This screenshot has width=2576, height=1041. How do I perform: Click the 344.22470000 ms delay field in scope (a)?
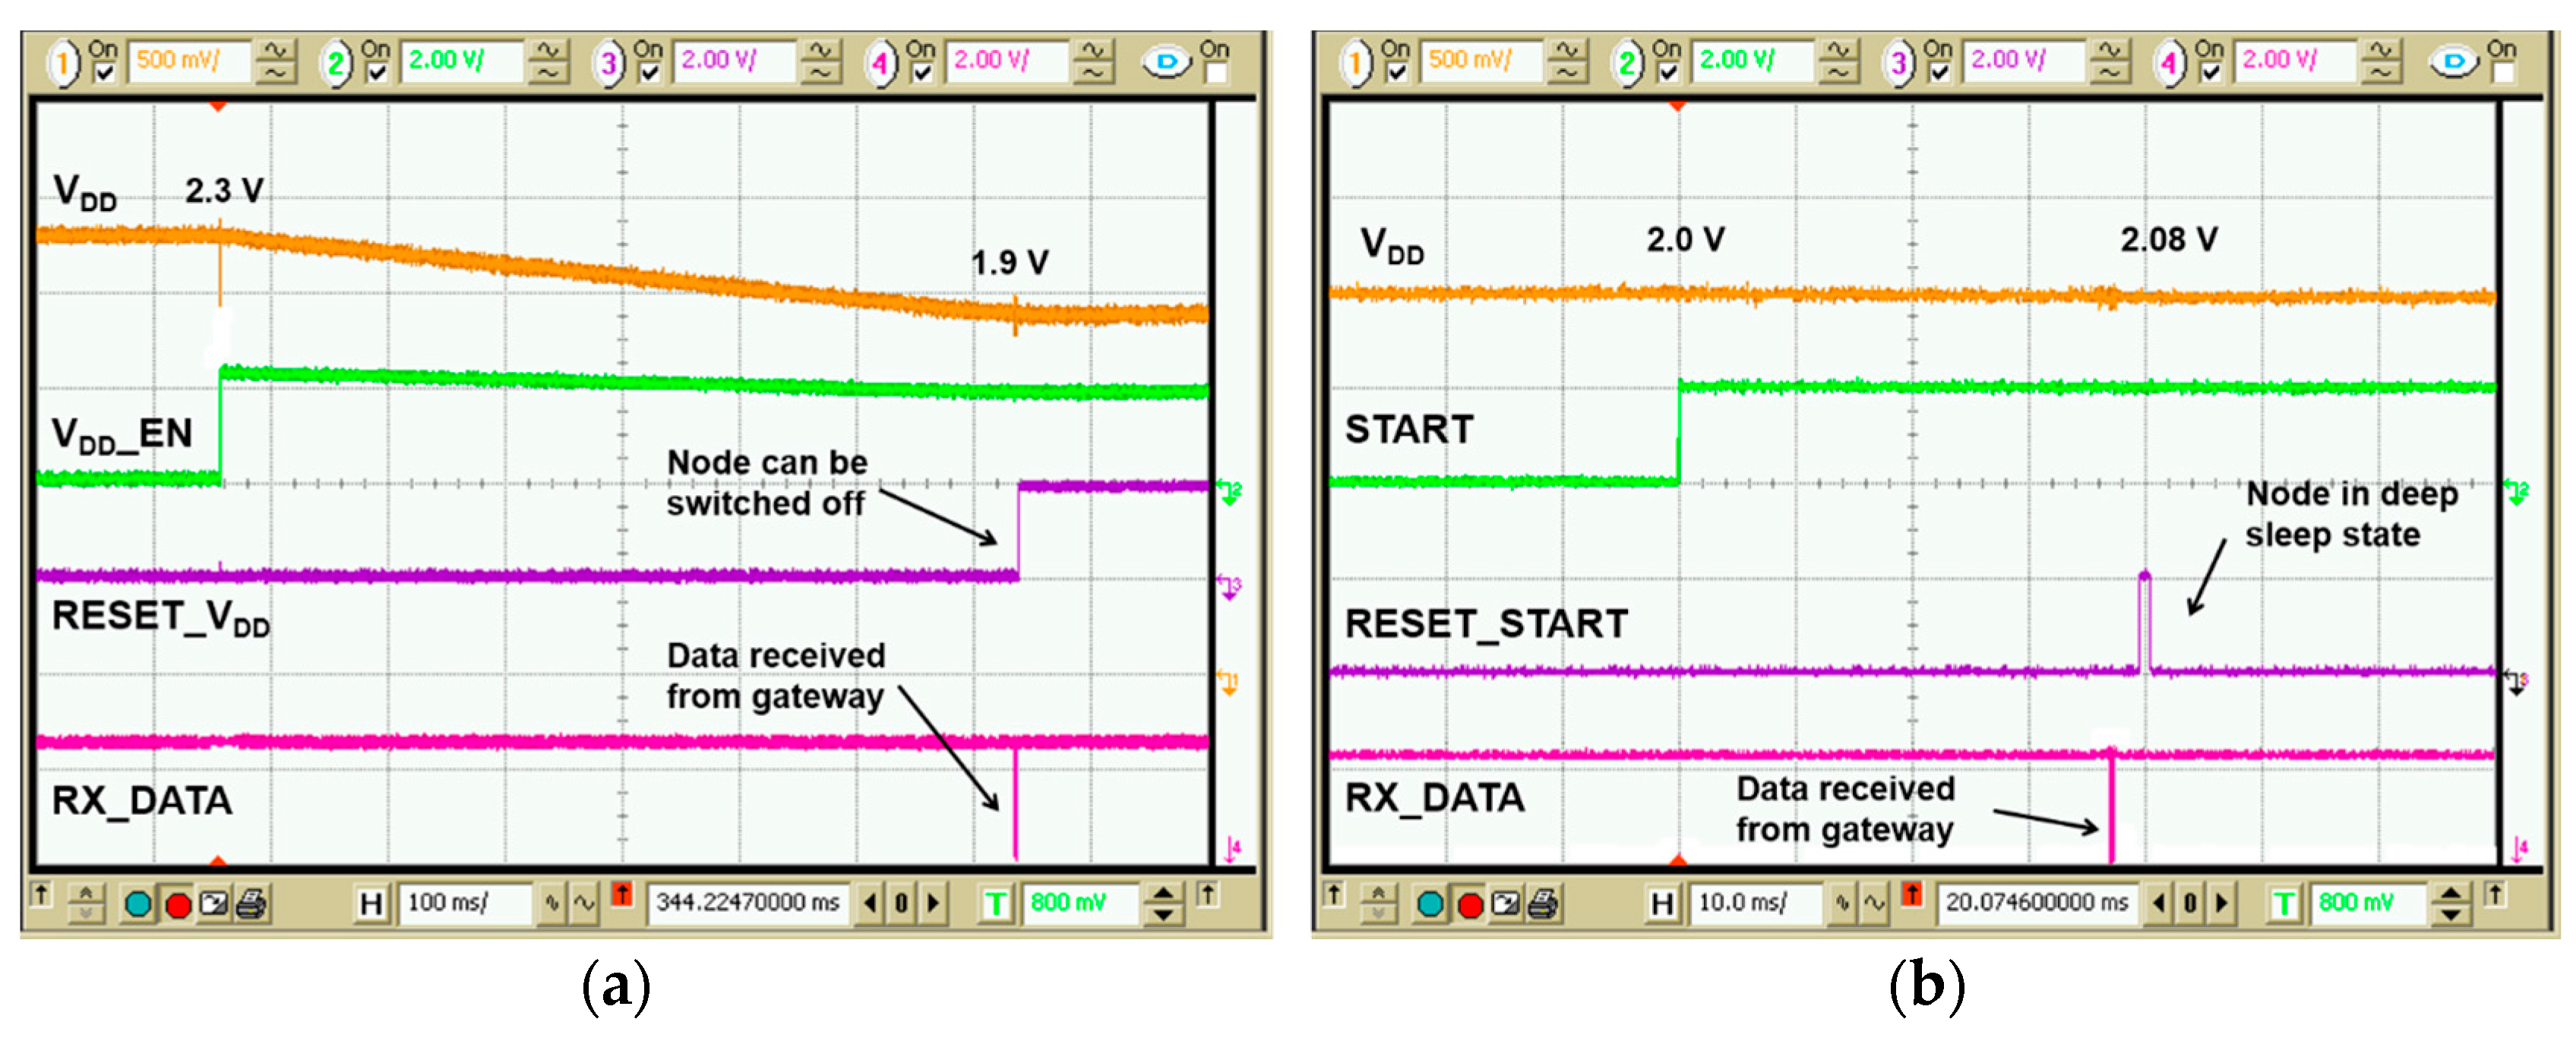coord(748,904)
